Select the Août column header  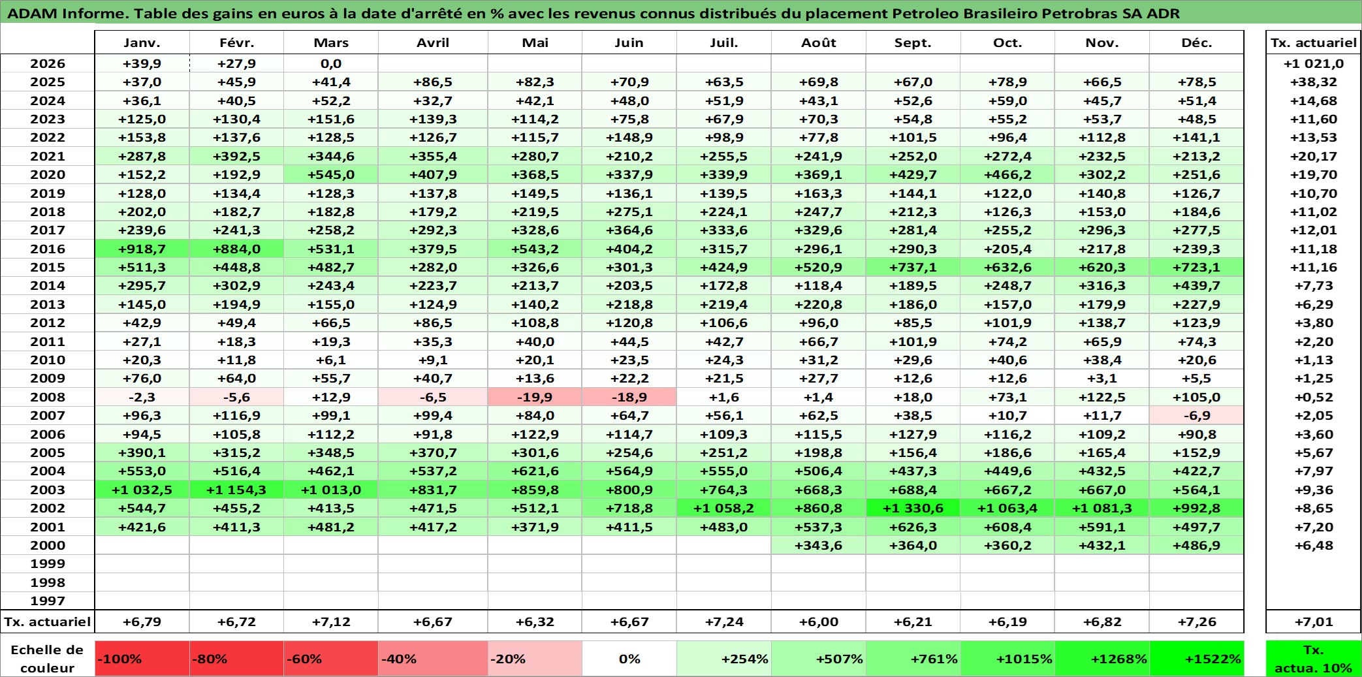[819, 42]
